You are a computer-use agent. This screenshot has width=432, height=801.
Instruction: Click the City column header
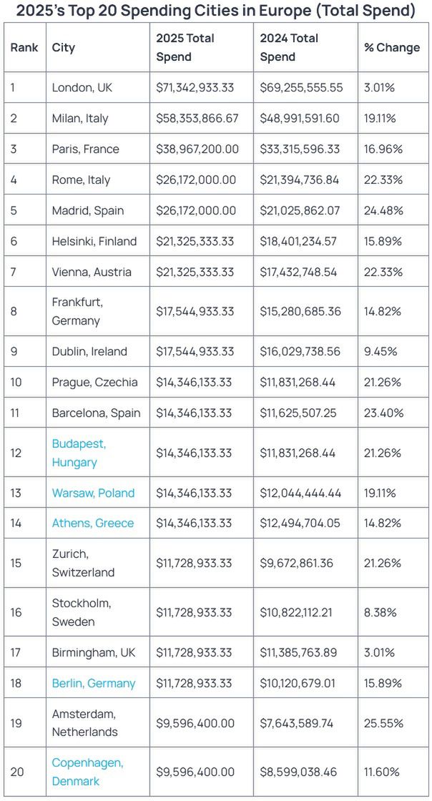click(x=64, y=47)
